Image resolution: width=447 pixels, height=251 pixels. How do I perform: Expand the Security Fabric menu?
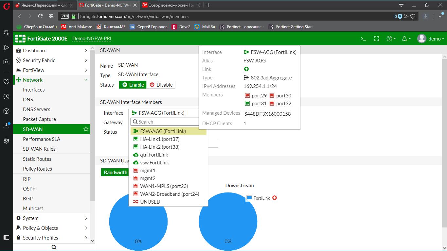coord(51,60)
